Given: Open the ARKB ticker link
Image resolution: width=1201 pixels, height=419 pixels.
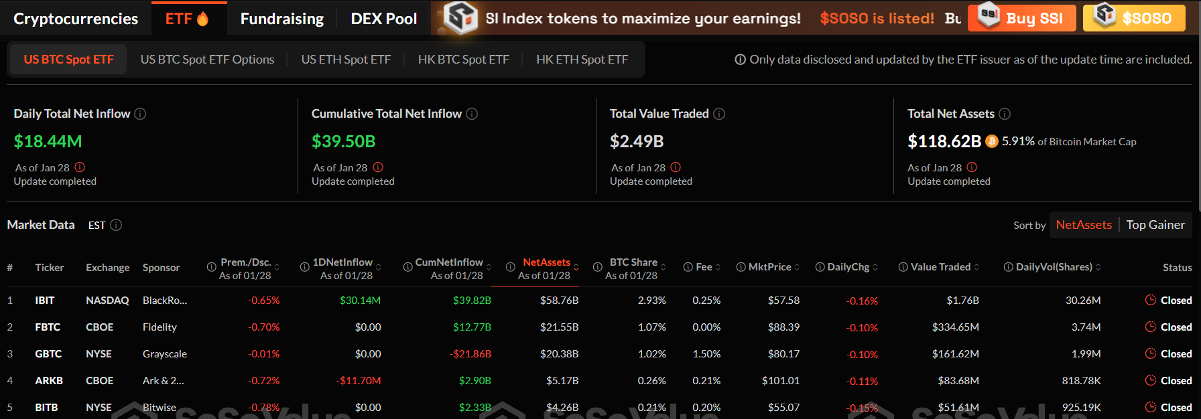Looking at the screenshot, I should [x=49, y=380].
